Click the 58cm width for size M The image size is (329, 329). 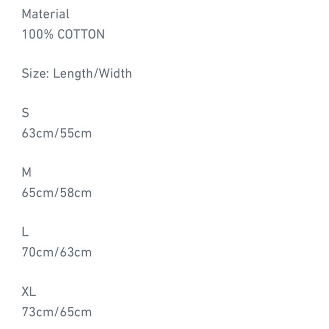[76, 193]
